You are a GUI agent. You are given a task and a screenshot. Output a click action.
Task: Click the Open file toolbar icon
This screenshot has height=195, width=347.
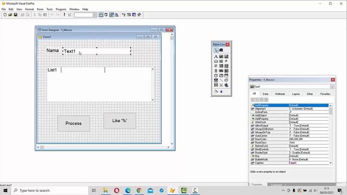point(10,15)
